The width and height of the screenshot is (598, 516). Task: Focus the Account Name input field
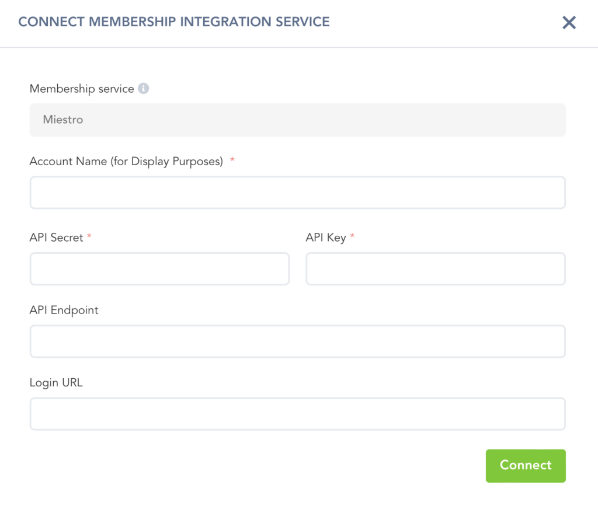pos(297,193)
